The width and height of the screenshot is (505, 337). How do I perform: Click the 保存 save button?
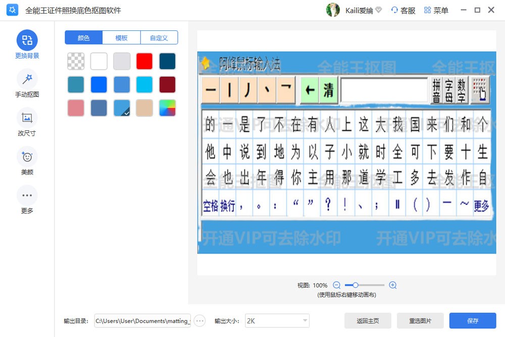pyautogui.click(x=473, y=321)
